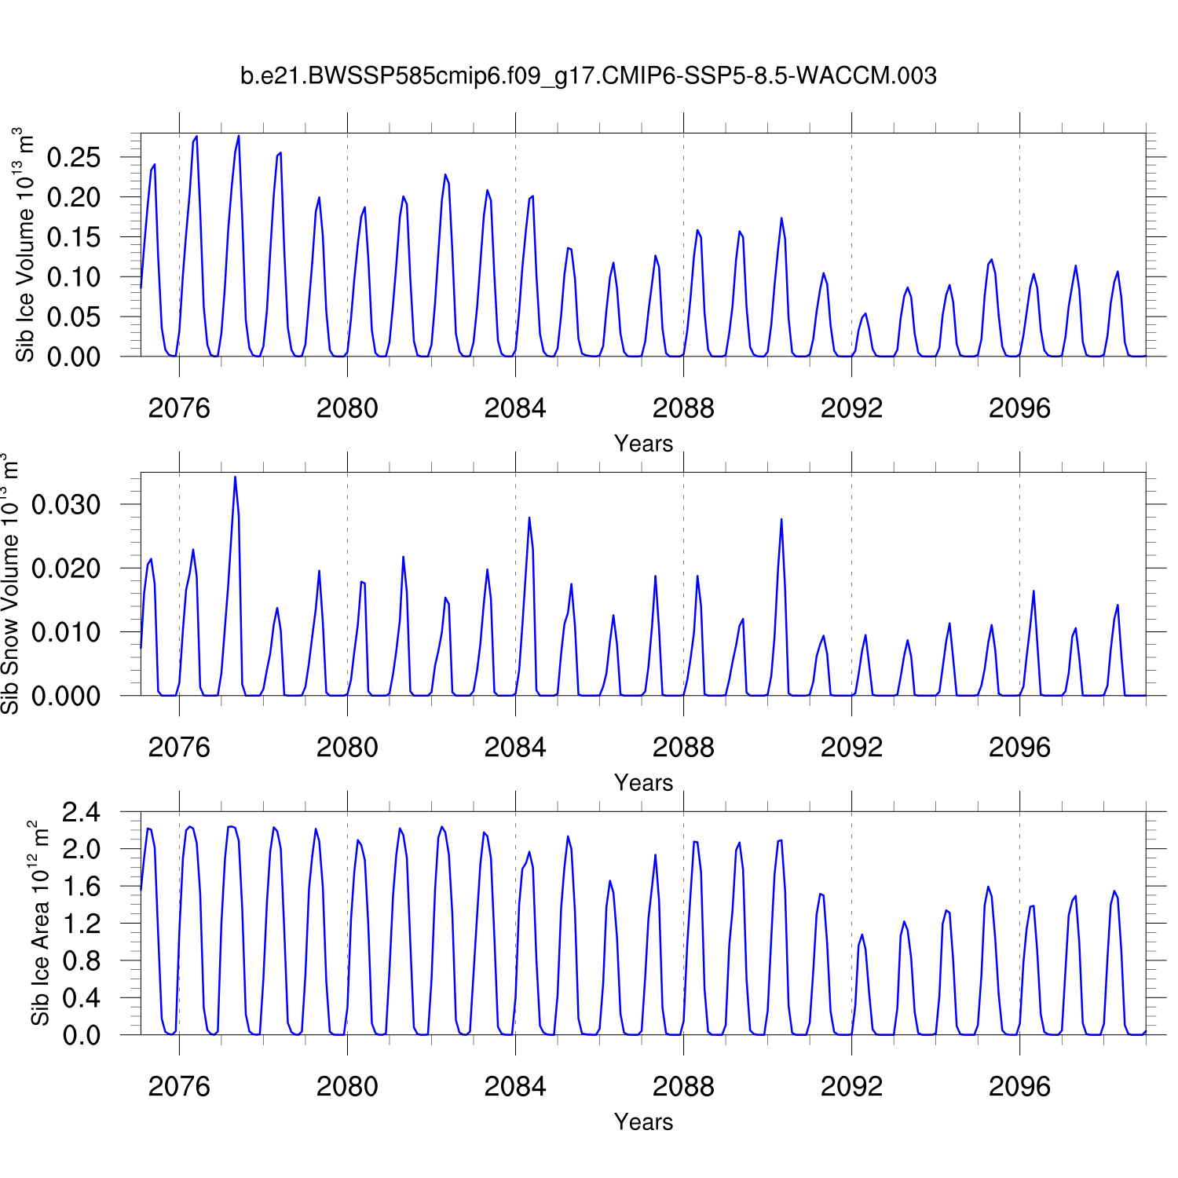Screen dimensions: 1178x1178
Task: Click the 2088 tick label below ice volume panel
Action: click(x=683, y=408)
